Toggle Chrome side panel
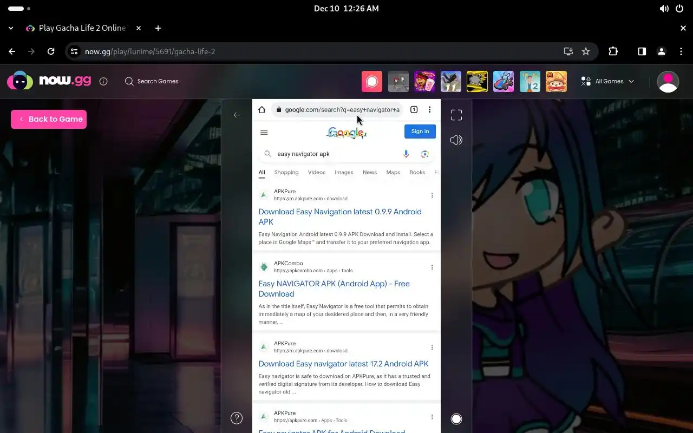The height and width of the screenshot is (433, 693). (642, 51)
